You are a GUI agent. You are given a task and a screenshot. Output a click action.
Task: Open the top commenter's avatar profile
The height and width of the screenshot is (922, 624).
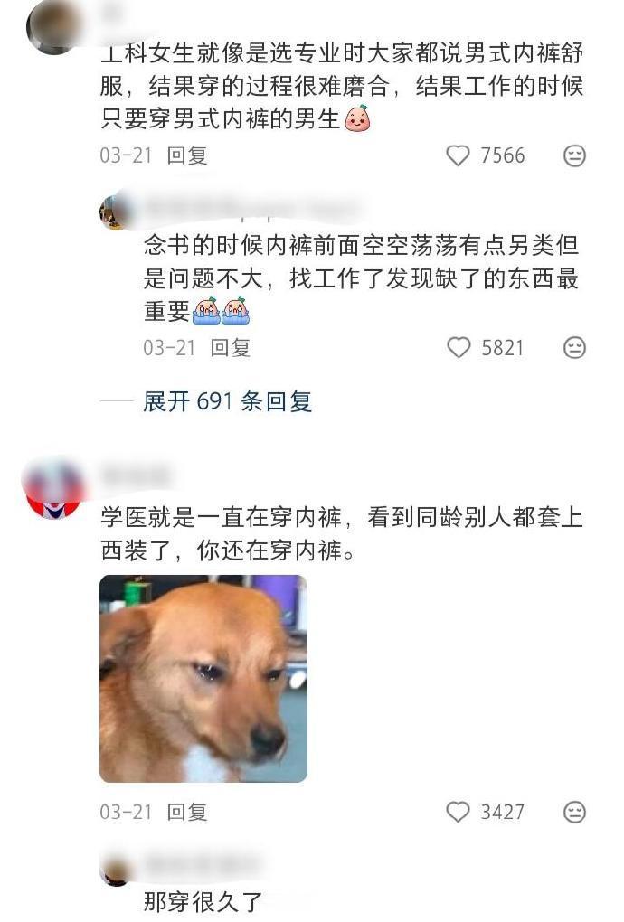[x=54, y=26]
